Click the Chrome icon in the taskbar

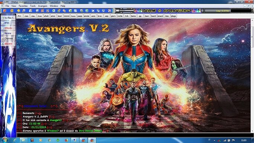(49, 140)
